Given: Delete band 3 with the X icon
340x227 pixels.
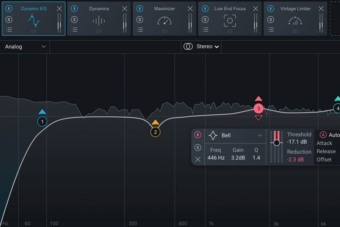Looking at the screenshot, I should [x=198, y=160].
